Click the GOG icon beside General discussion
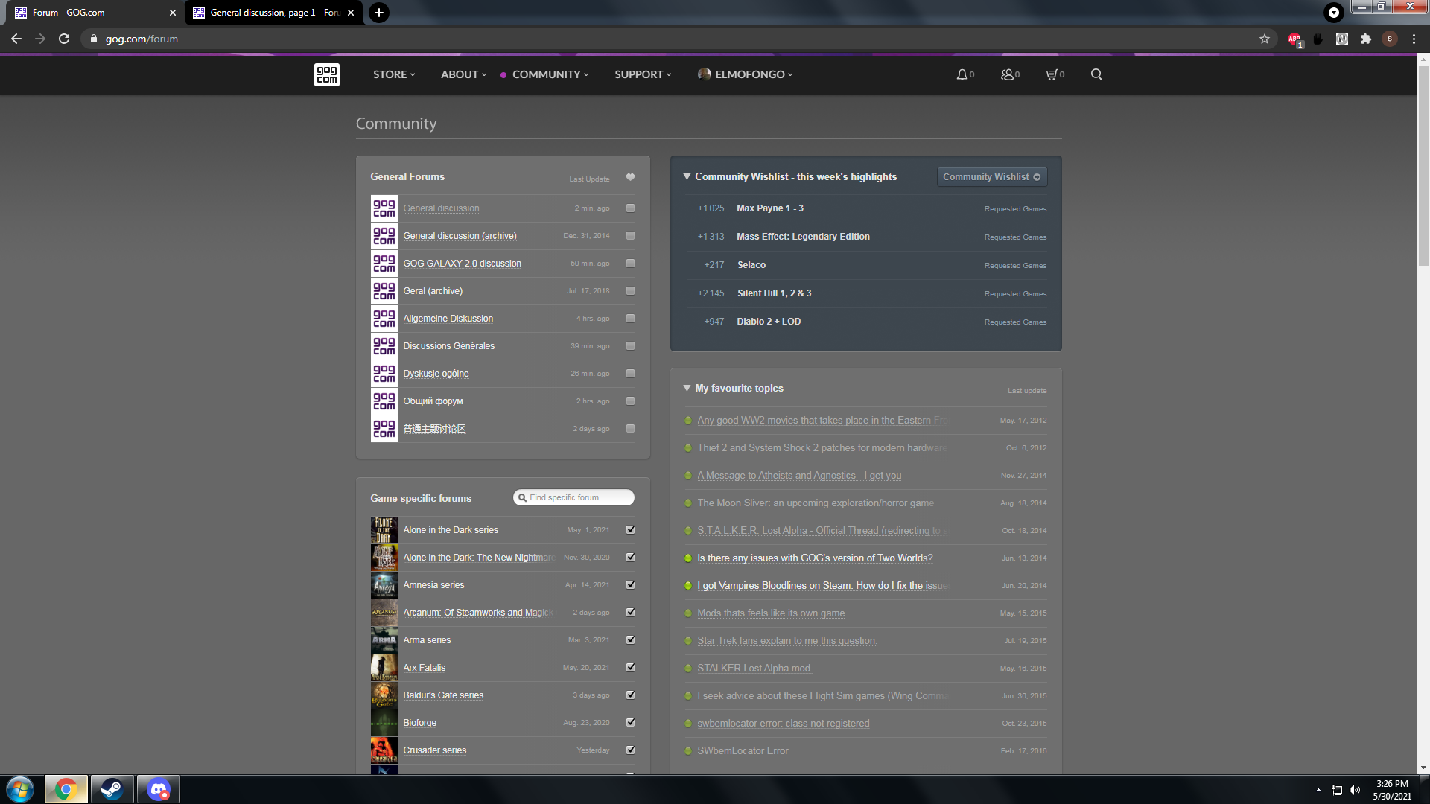Image resolution: width=1430 pixels, height=804 pixels. 384,208
